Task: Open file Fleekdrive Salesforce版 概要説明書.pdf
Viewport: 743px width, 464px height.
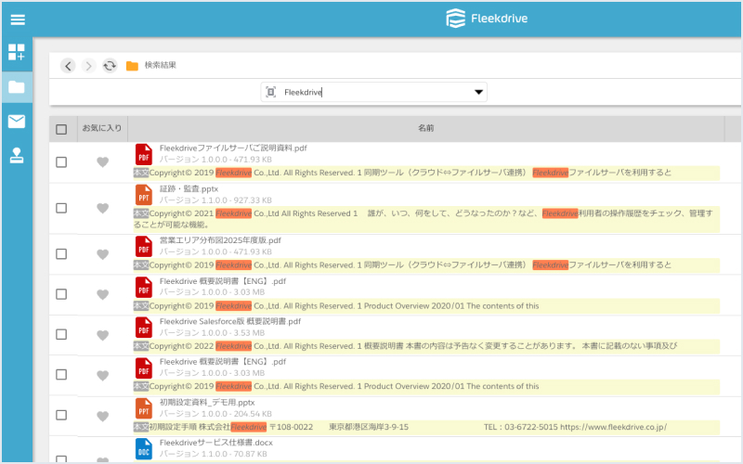Action: [x=230, y=321]
